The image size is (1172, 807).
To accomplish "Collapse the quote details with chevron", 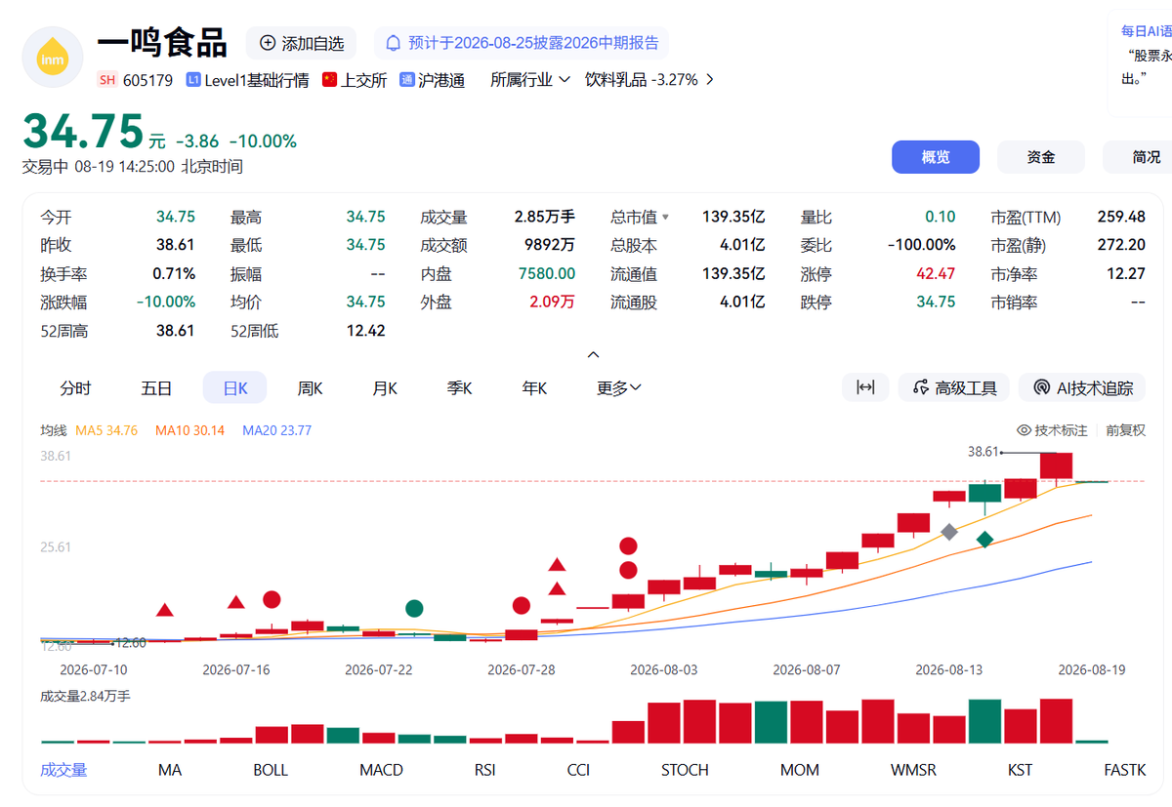I will (x=593, y=355).
